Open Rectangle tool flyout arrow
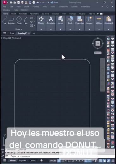The image size is (116, 164). [34, 18]
